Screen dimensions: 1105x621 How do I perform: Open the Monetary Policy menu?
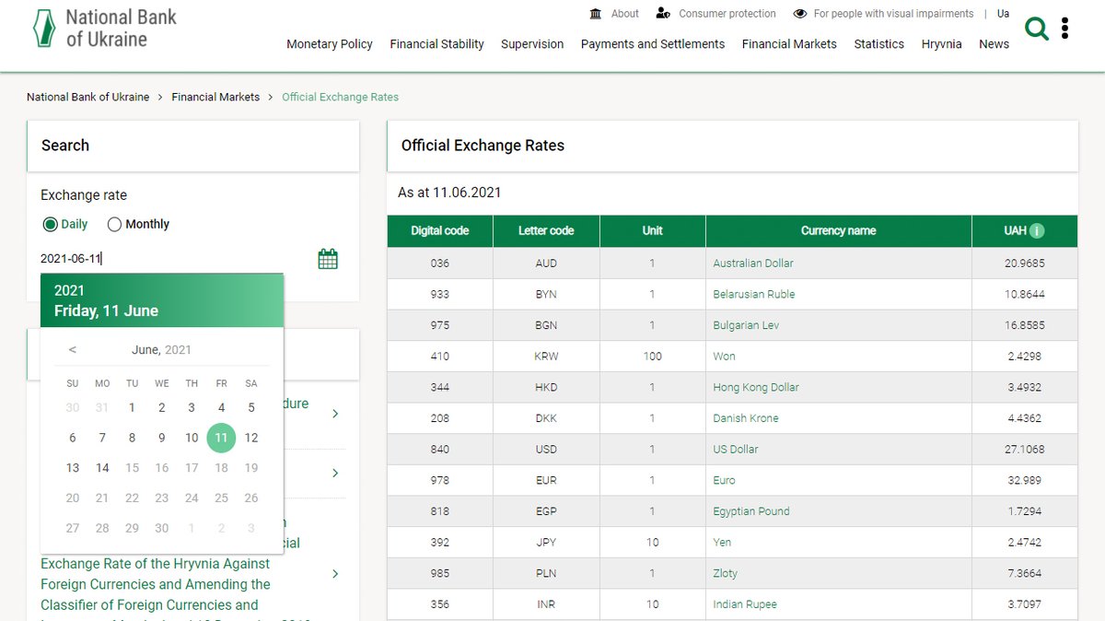(x=330, y=43)
